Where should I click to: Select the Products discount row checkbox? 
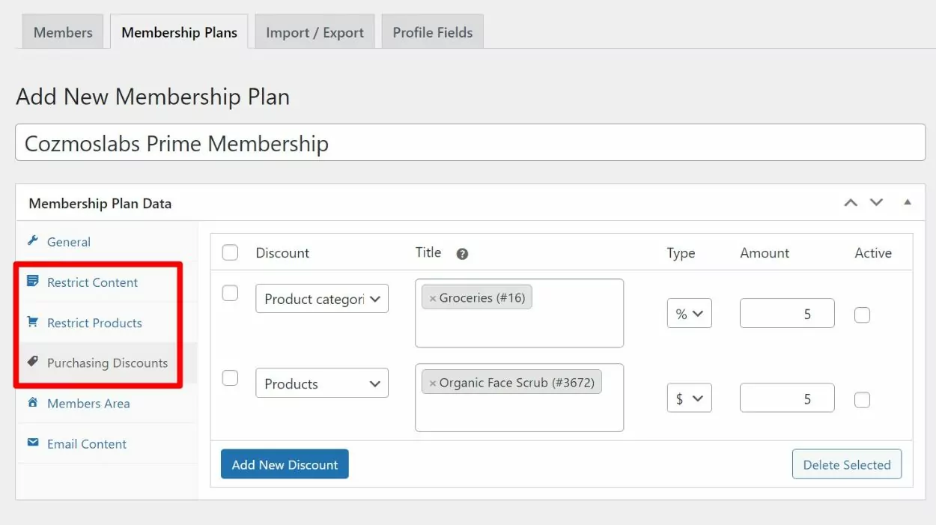pos(231,378)
